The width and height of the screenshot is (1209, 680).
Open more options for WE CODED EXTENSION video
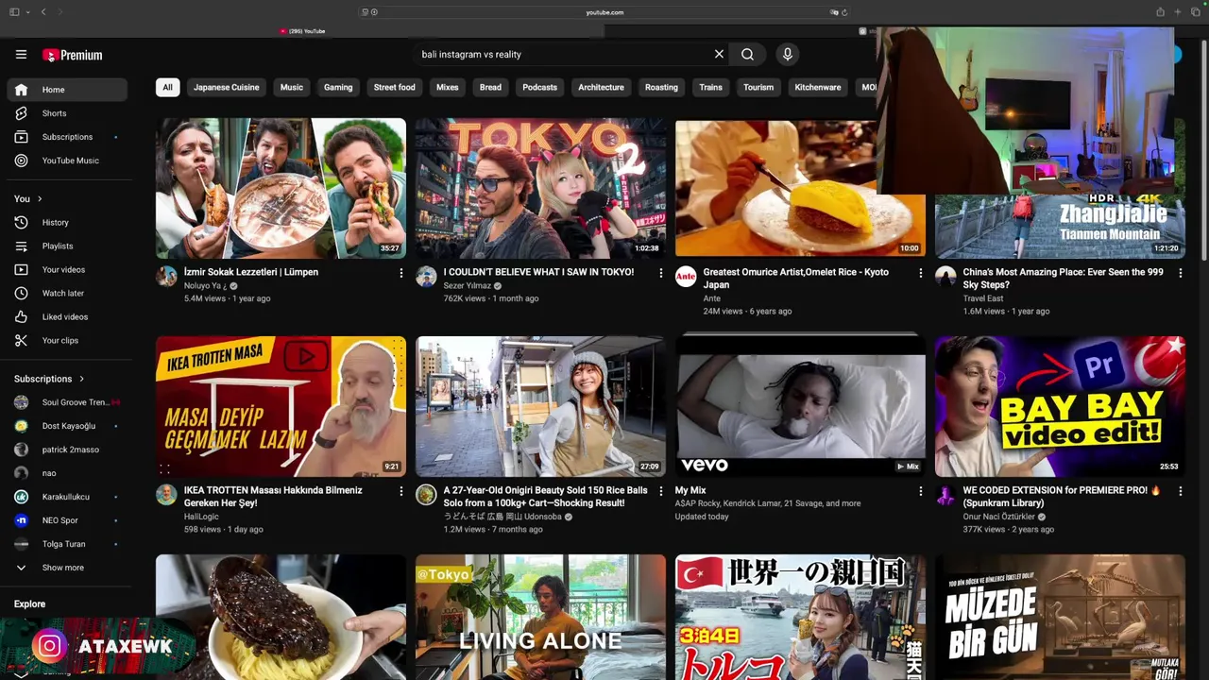click(x=1180, y=491)
